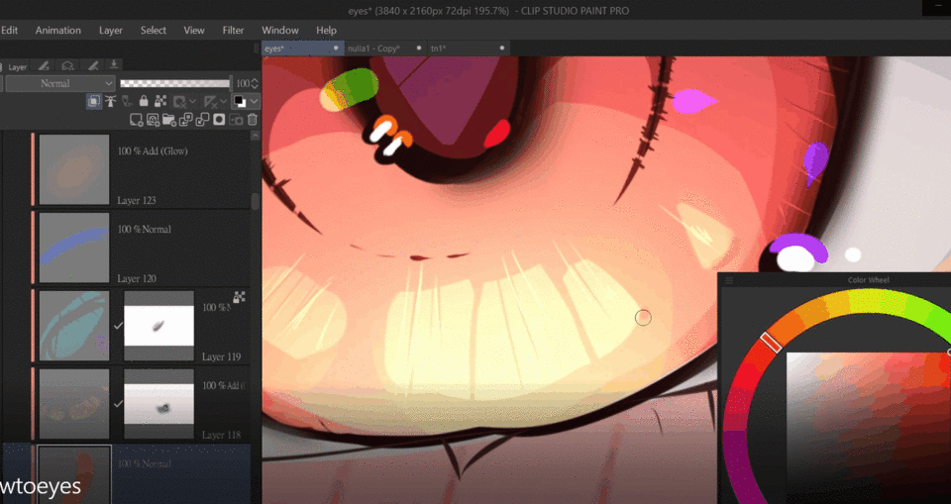Switch to the tn1* canvas tab
The height and width of the screenshot is (504, 951).
coord(469,49)
